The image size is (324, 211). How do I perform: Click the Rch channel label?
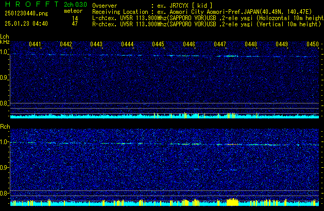(5, 127)
